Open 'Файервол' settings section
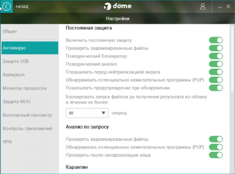The width and height of the screenshot is (235, 174). pos(13,75)
